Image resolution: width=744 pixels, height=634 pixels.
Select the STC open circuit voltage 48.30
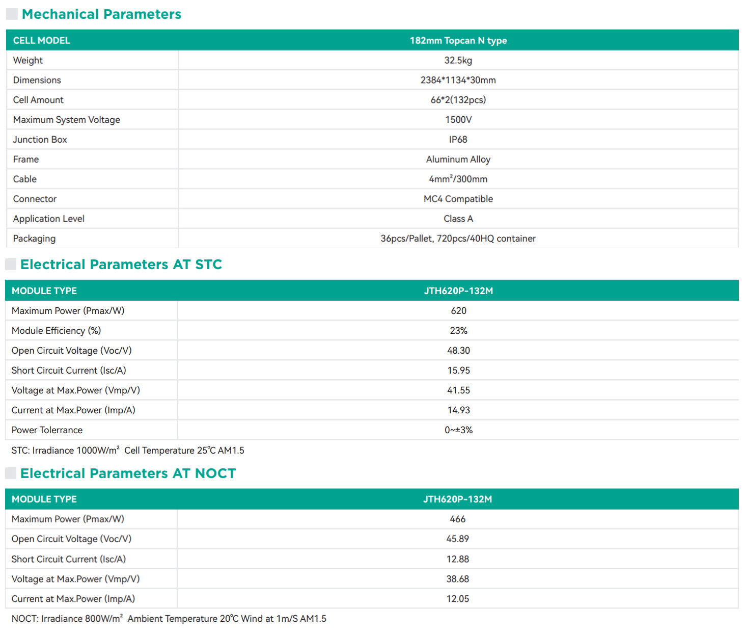coord(458,351)
